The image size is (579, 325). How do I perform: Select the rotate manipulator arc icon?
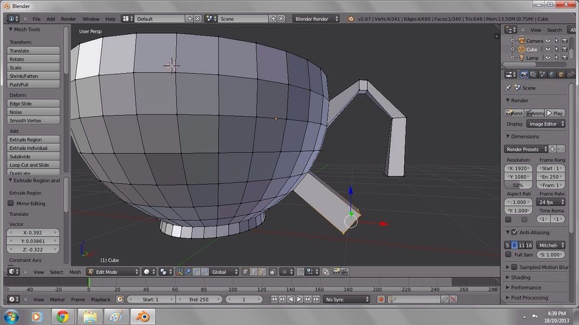(196, 272)
